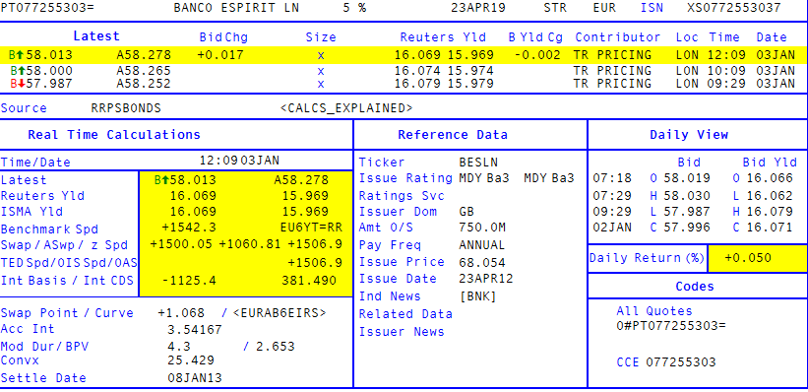
Task: Open the CALCS_EXPLAINED link
Action: (x=346, y=108)
